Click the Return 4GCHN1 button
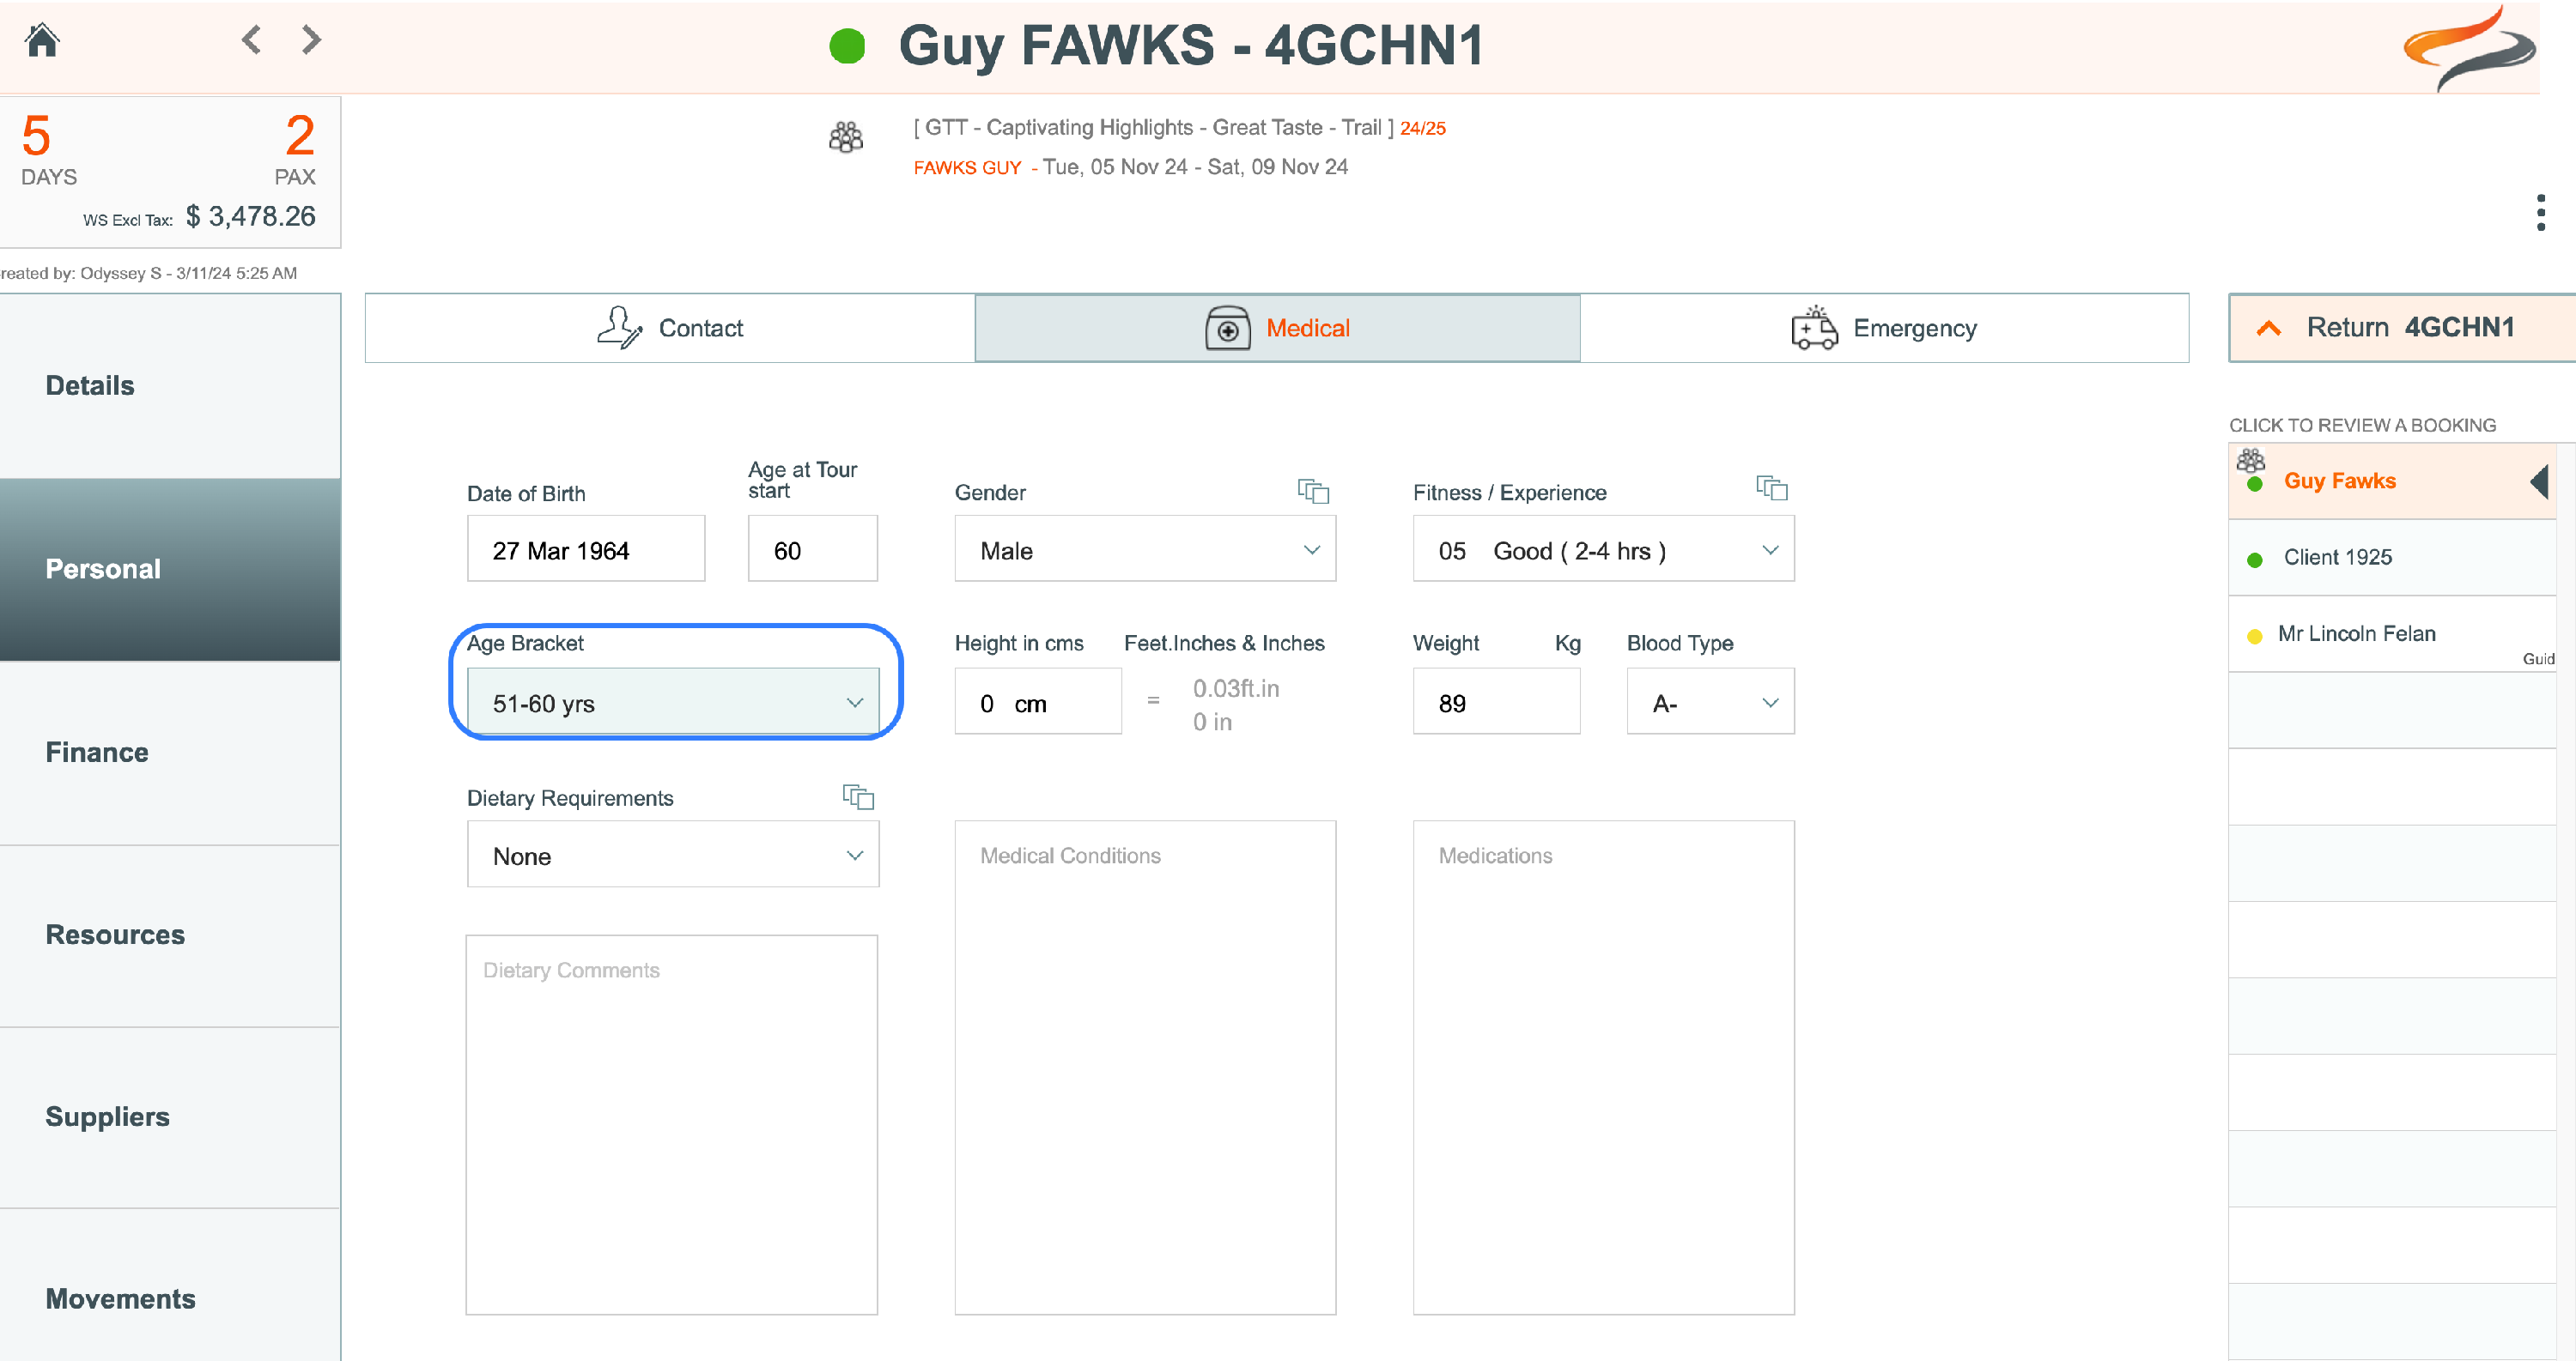This screenshot has height=1361, width=2576. [x=2400, y=328]
